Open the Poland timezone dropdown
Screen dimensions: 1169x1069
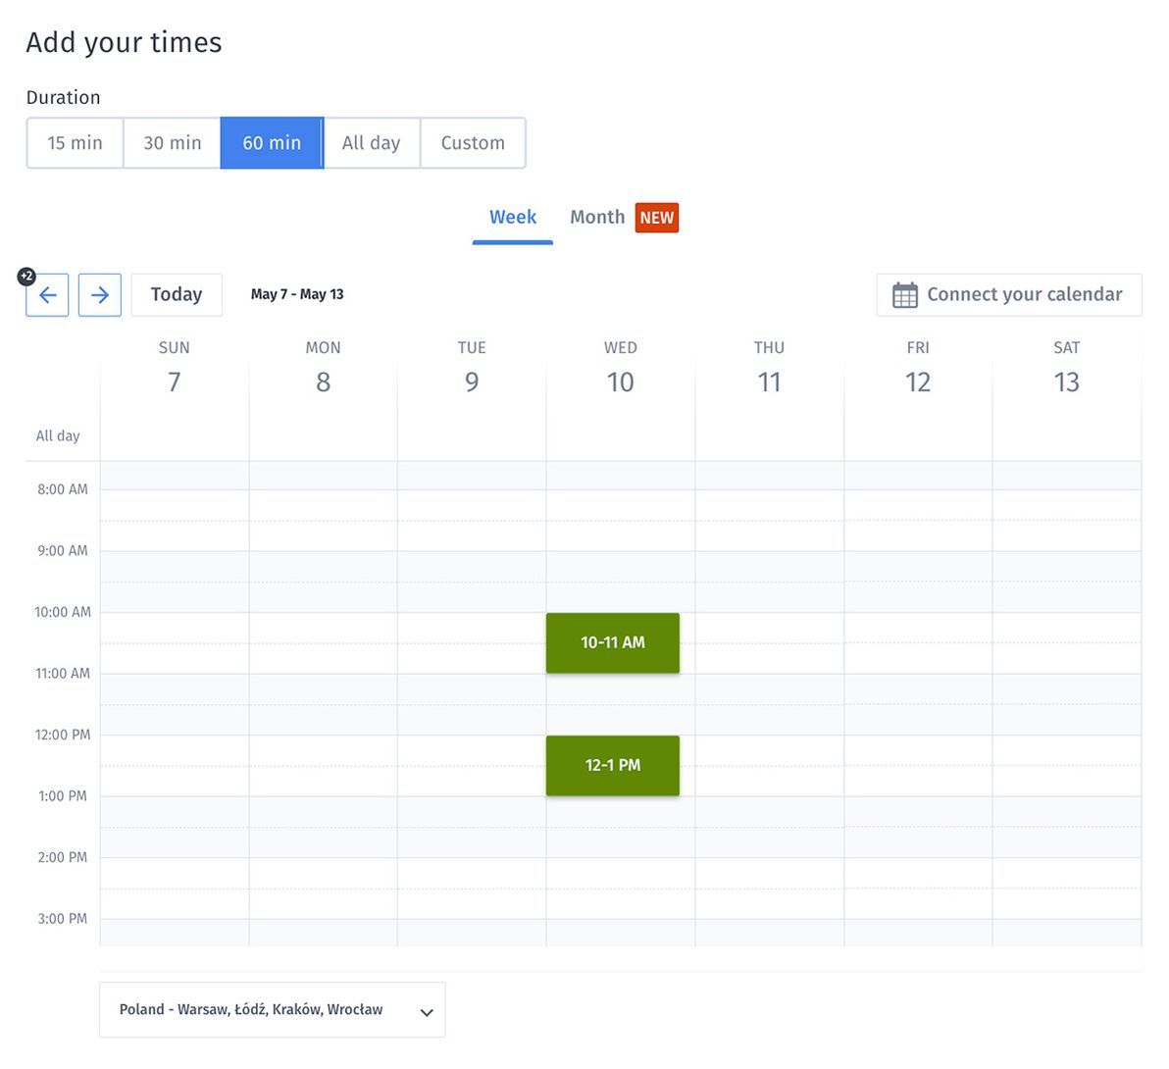pyautogui.click(x=251, y=1010)
